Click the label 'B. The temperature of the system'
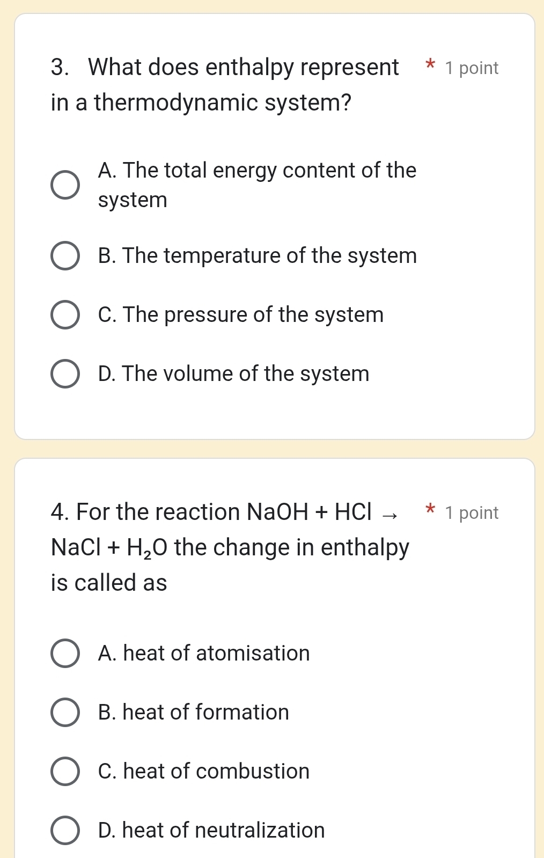Viewport: 544px width, 858px height. 257,256
